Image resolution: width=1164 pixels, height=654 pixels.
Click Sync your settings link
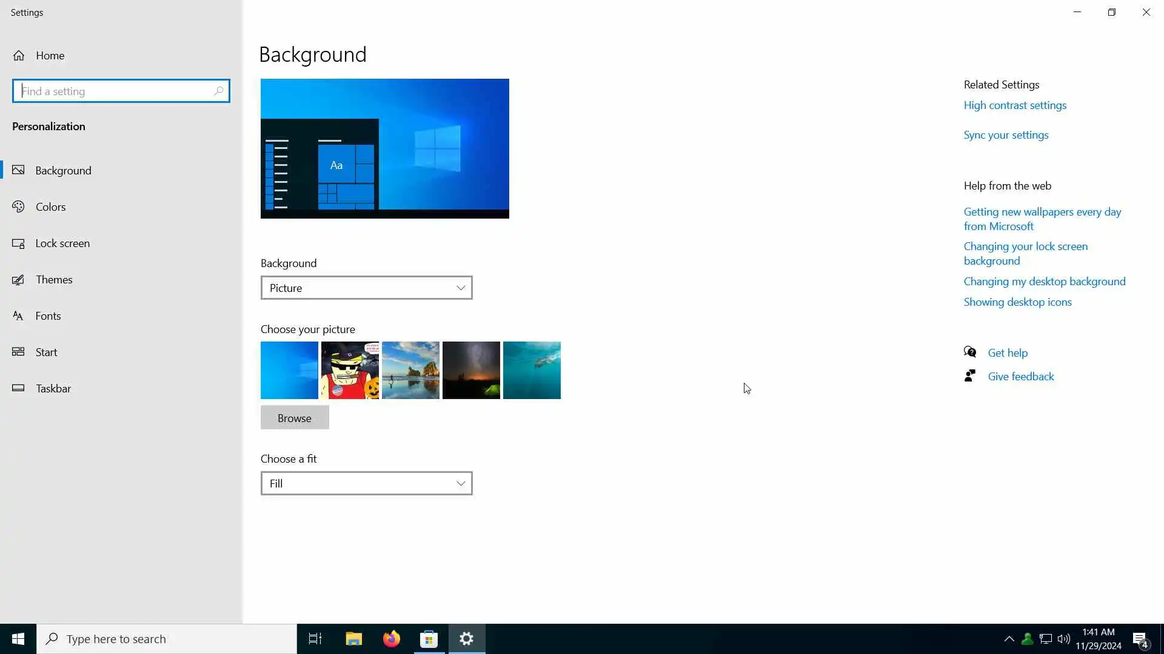click(x=1006, y=135)
